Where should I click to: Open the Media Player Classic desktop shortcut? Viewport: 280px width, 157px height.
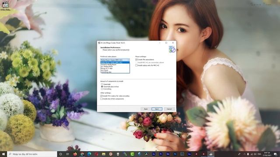[x=5, y=5]
